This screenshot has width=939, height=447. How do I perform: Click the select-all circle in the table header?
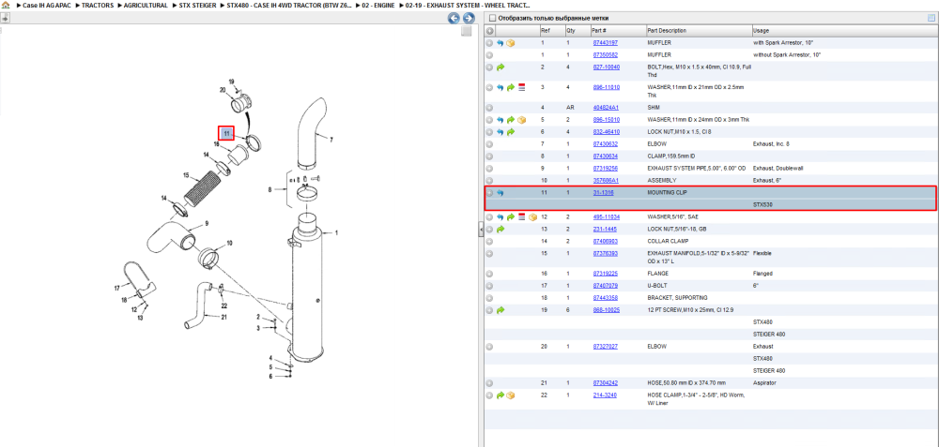point(490,31)
